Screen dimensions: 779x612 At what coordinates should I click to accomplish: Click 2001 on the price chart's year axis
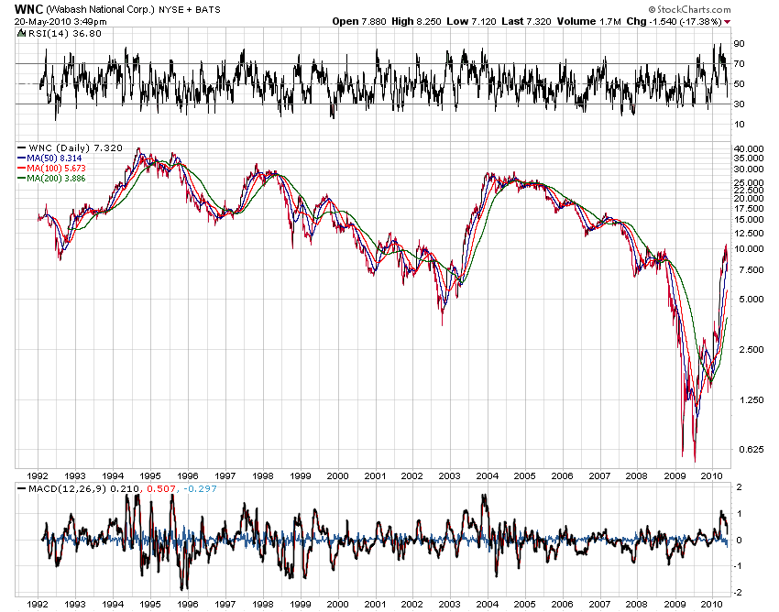coord(375,475)
